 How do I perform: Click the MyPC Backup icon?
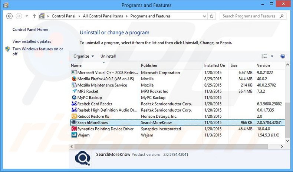point(74,97)
